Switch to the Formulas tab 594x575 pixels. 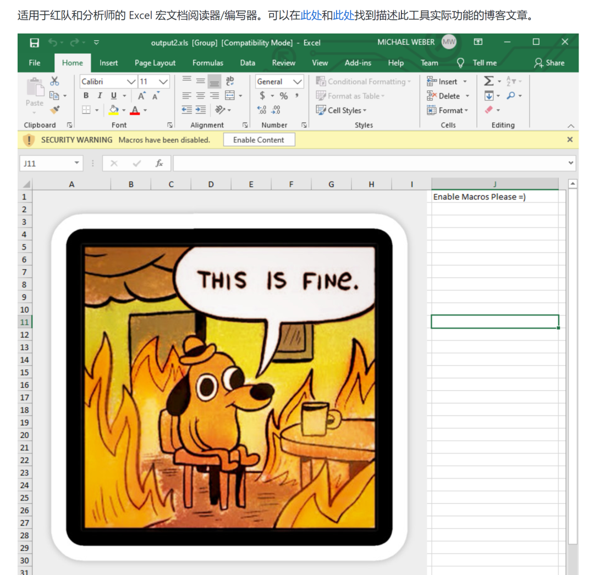click(x=207, y=63)
